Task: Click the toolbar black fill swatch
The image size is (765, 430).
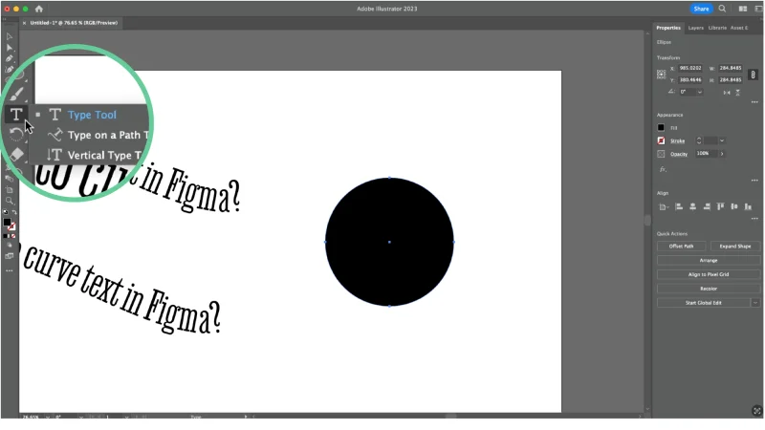Action: 7,223
